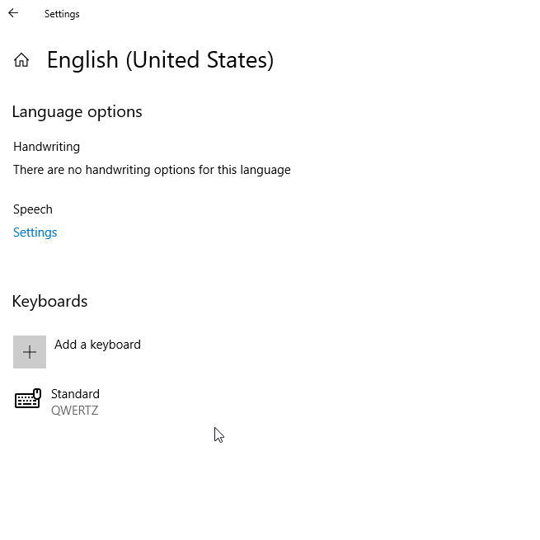Click the word "English" in page title
Viewport: 540px width, 540px height.
point(83,60)
